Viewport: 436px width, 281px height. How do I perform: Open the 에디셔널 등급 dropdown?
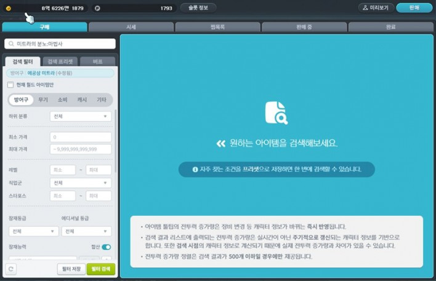(x=86, y=231)
